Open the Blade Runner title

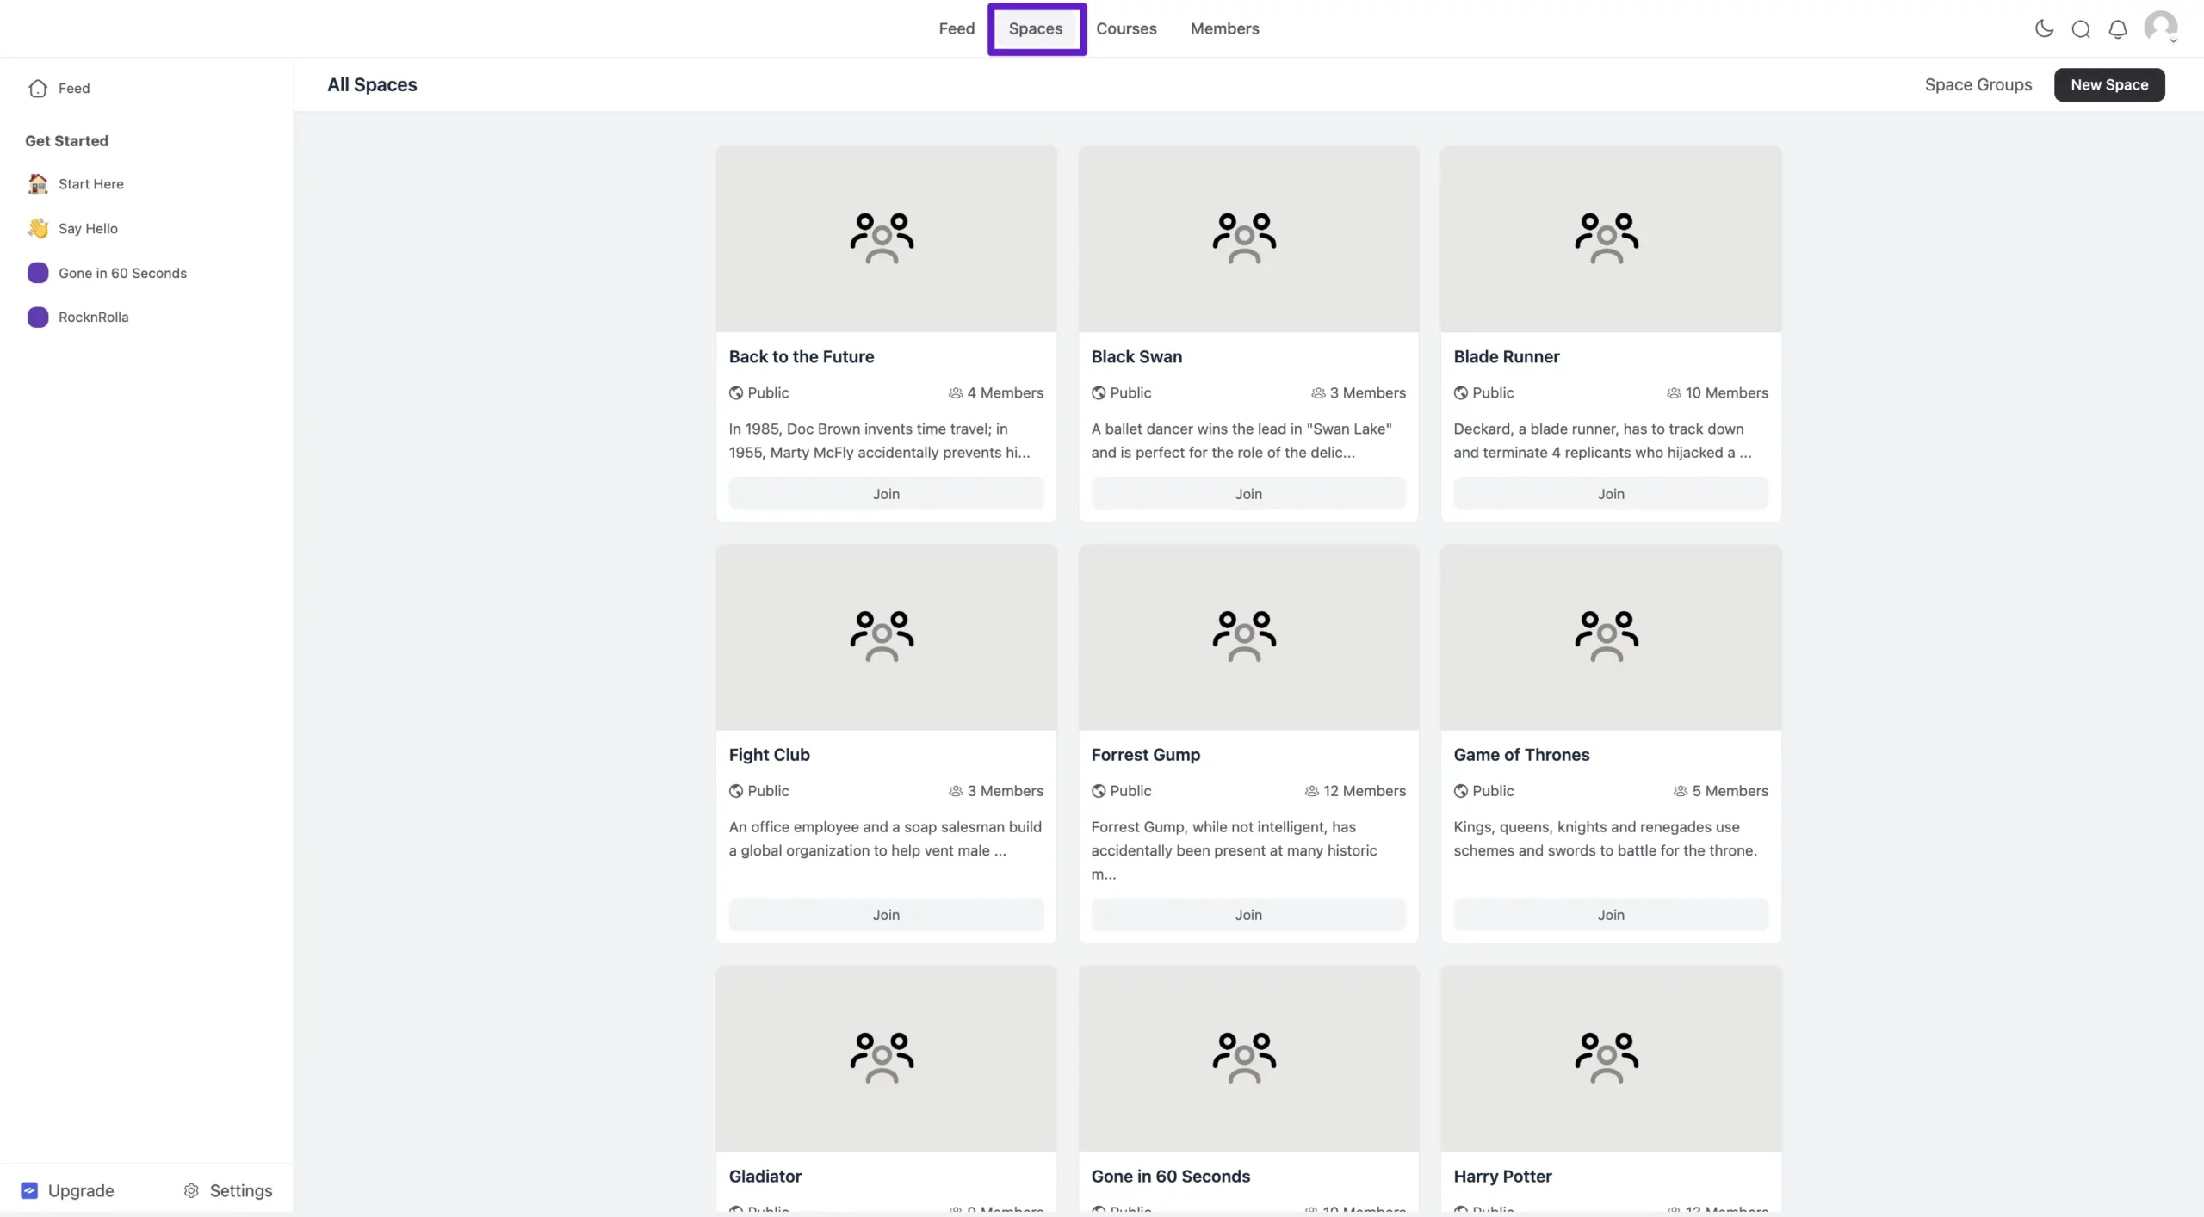tap(1507, 356)
